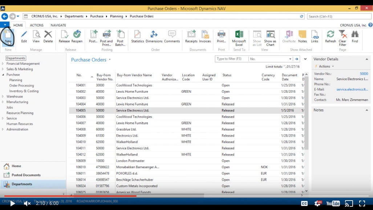The image size is (373, 210).
Task: Collapse the Purchase tree node
Action: (x=3, y=74)
